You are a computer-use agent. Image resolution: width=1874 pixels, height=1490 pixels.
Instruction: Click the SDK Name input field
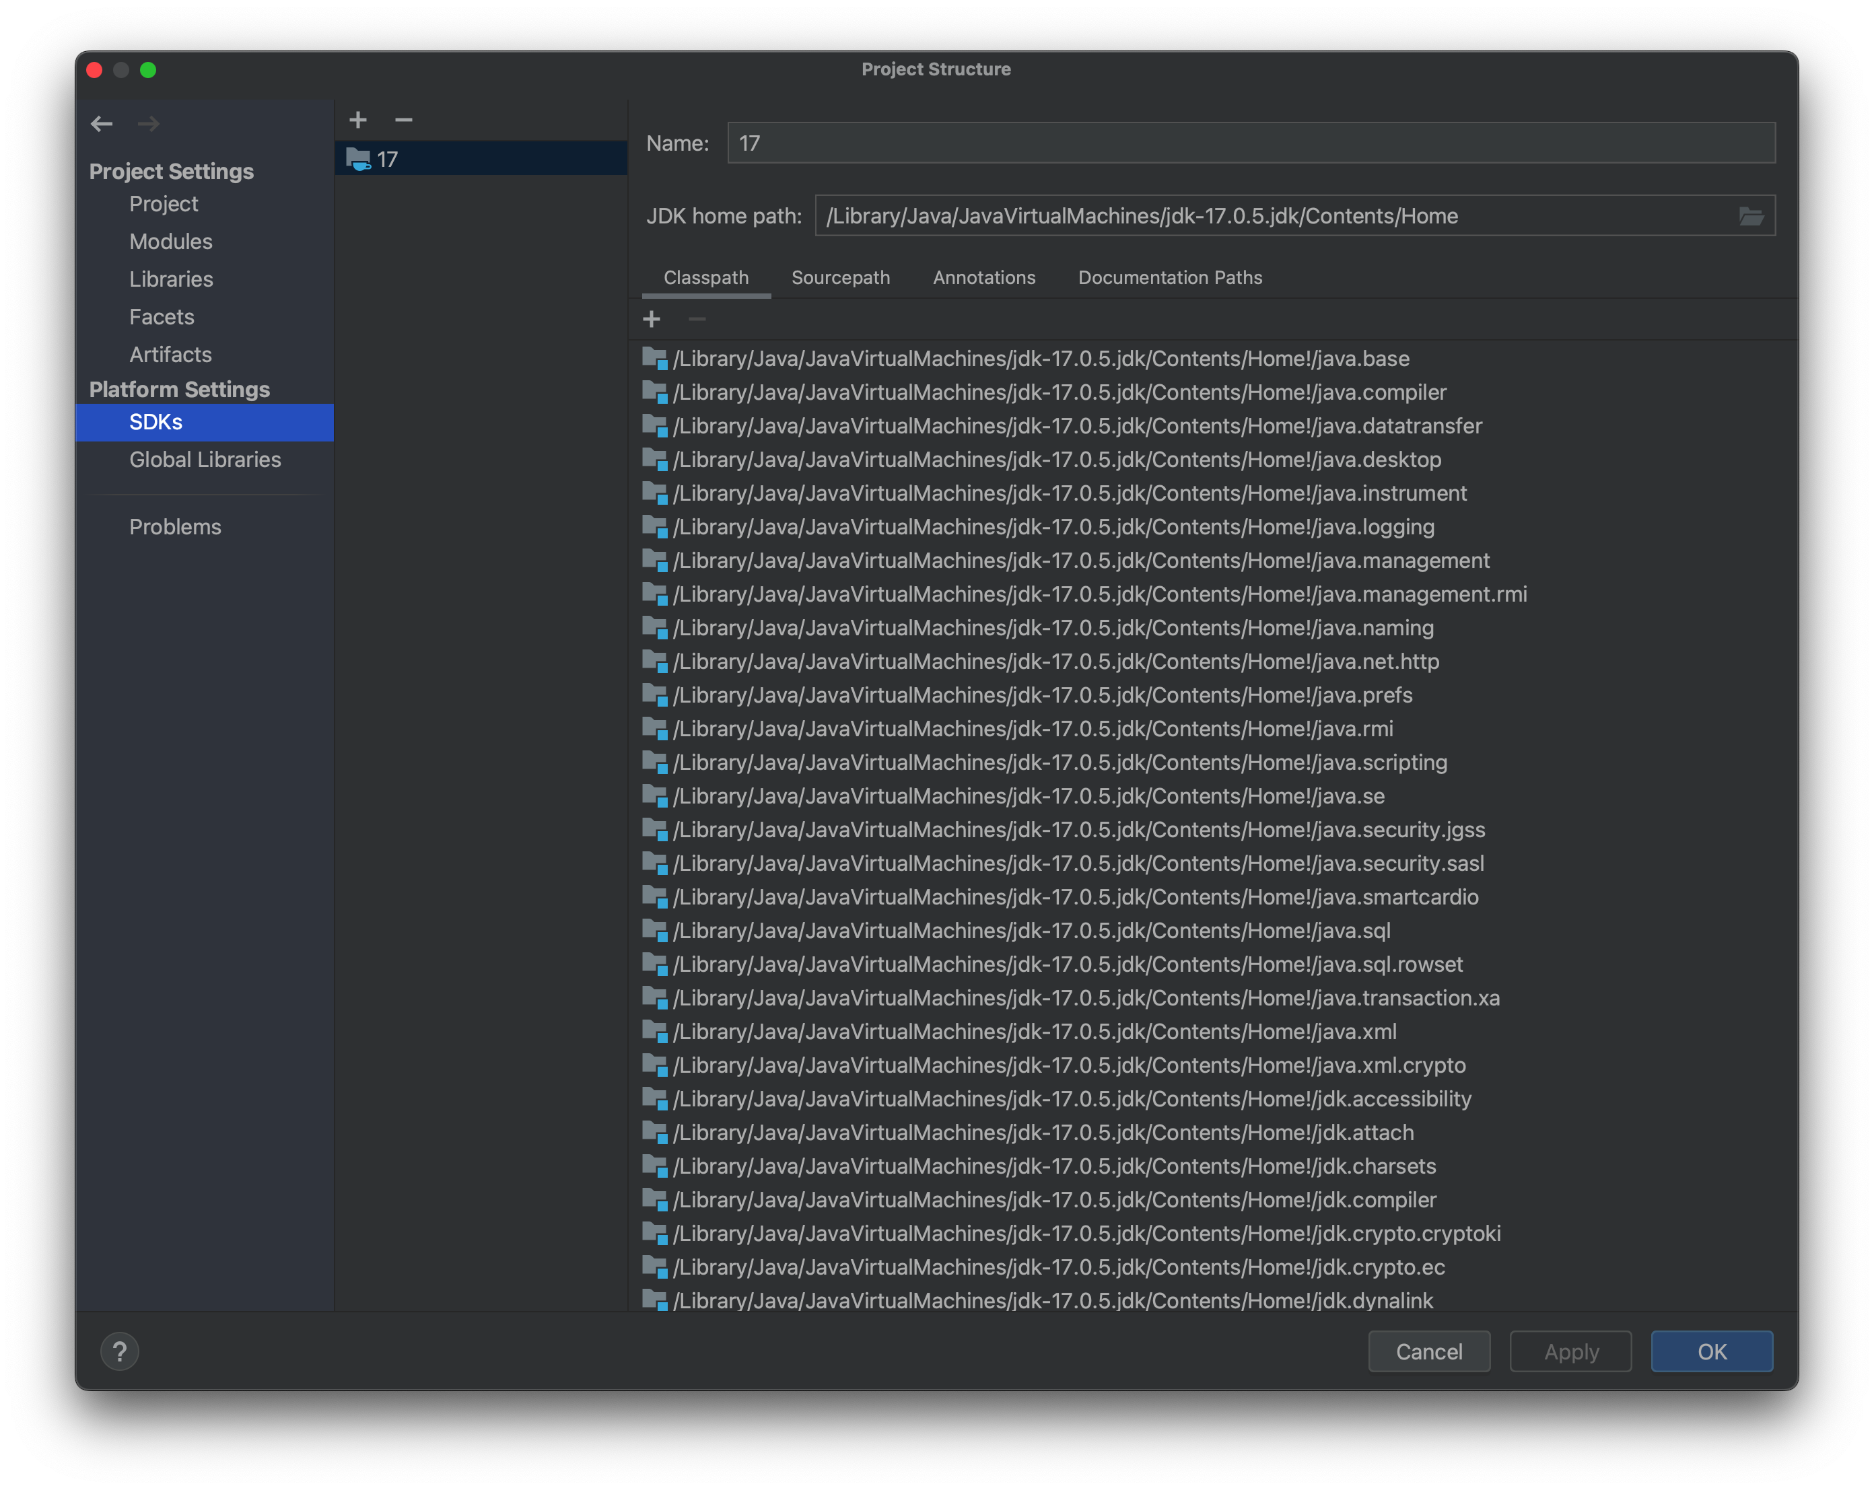[x=1251, y=143]
